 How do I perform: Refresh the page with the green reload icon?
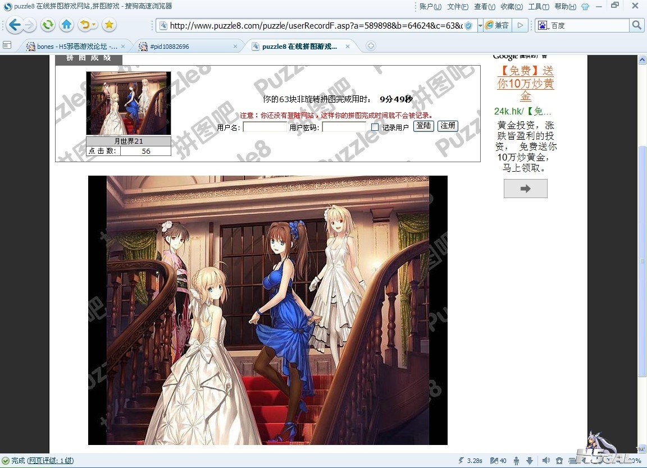point(48,25)
